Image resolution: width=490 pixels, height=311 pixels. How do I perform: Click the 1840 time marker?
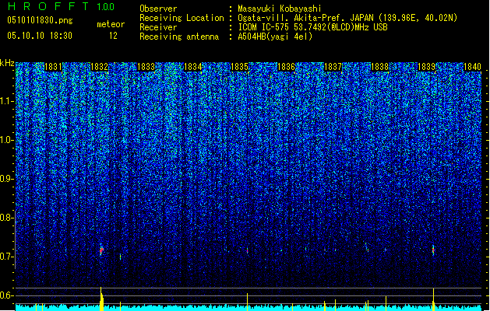pyautogui.click(x=473, y=67)
